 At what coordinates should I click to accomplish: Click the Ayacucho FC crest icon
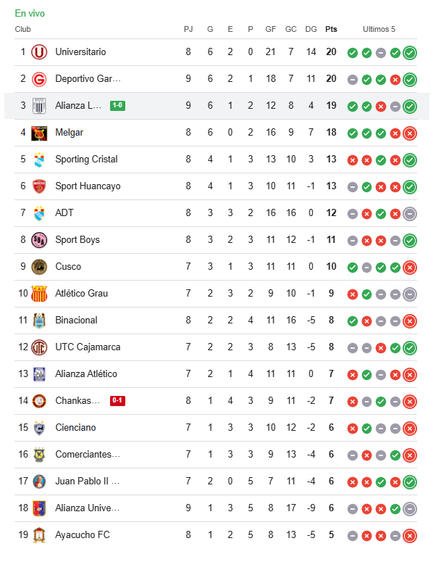tap(39, 535)
